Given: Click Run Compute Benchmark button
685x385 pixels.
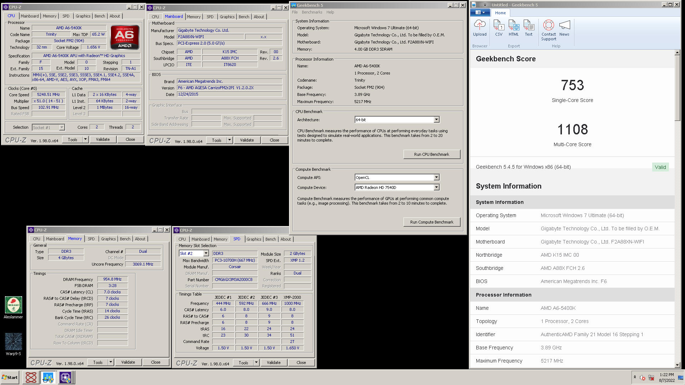Looking at the screenshot, I should point(432,222).
